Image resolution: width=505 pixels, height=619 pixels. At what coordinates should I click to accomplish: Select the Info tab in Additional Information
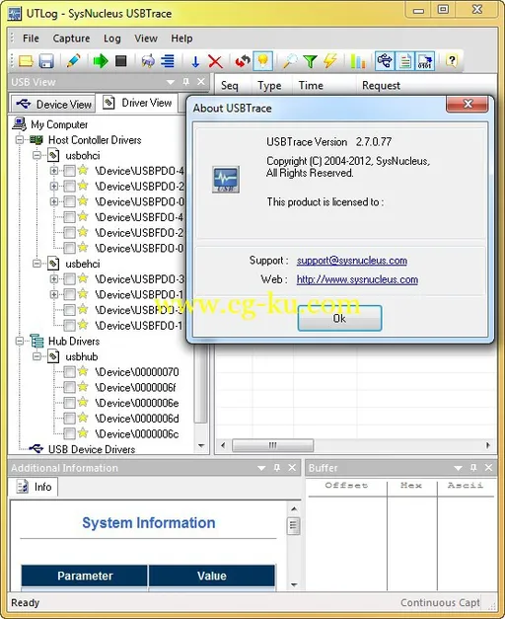click(34, 487)
